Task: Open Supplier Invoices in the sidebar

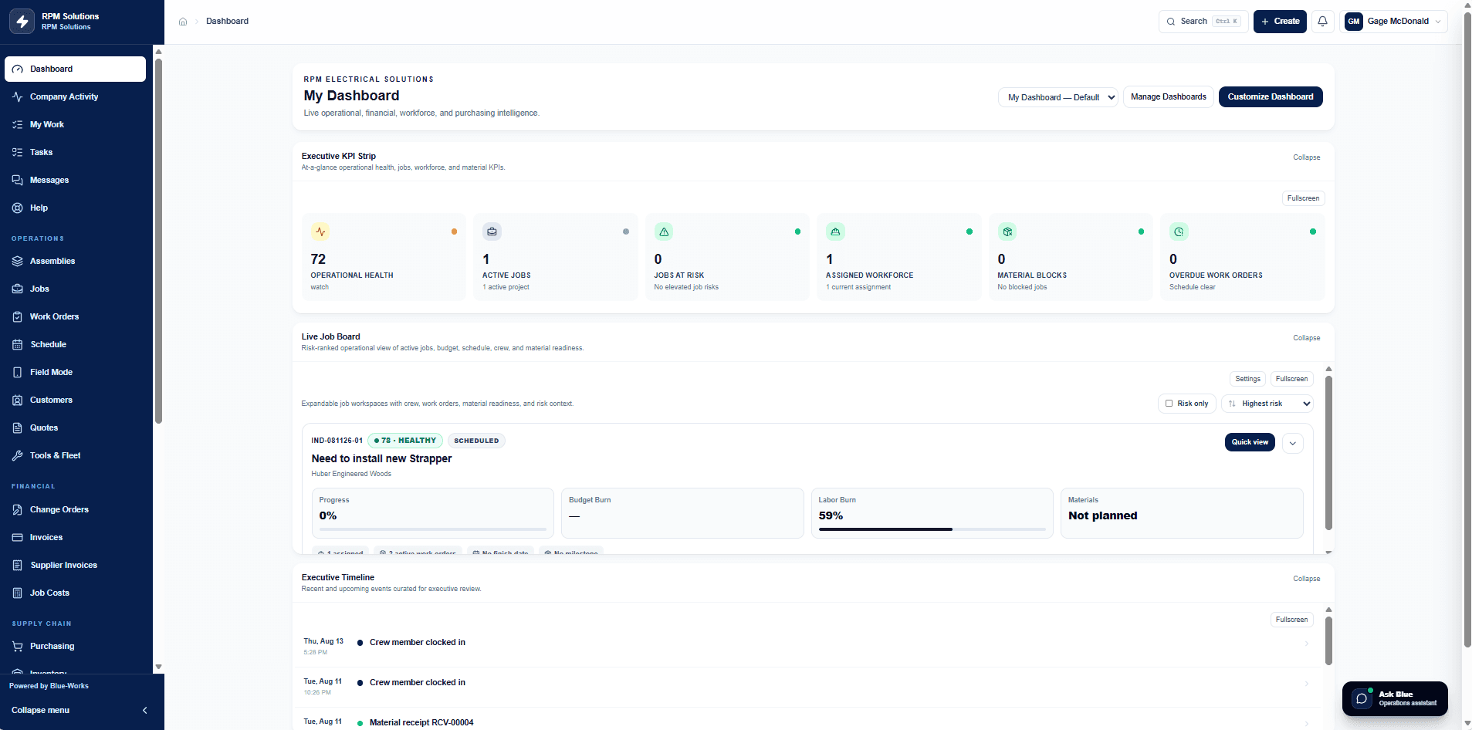Action: [75, 566]
